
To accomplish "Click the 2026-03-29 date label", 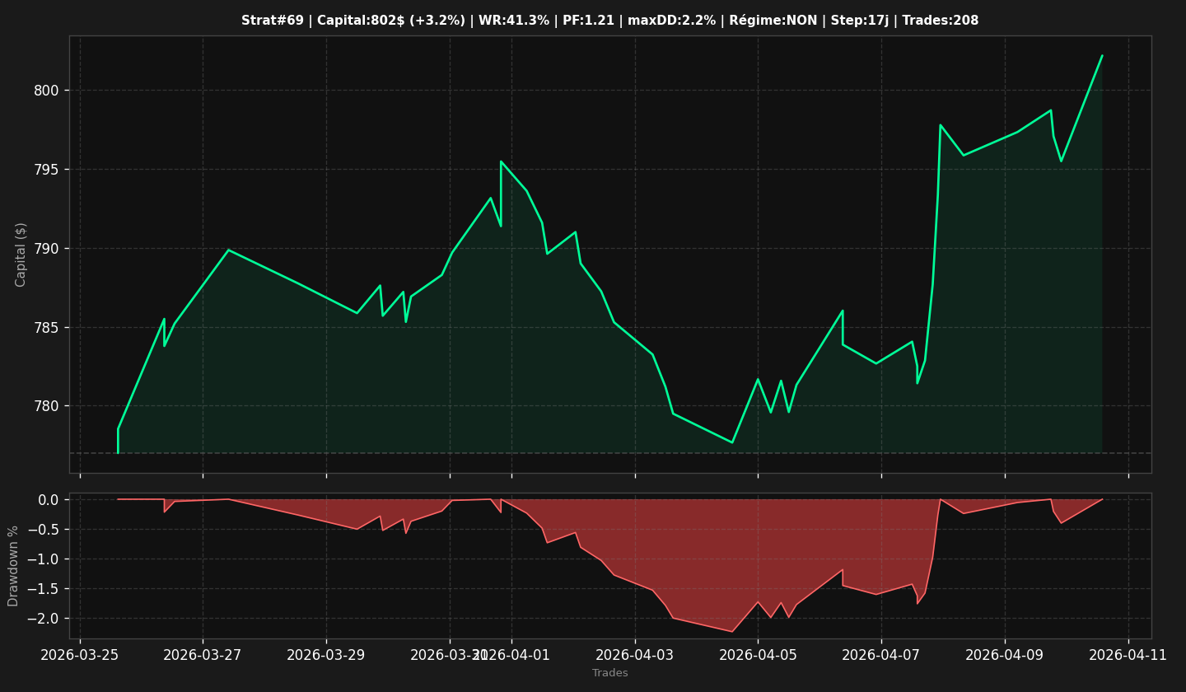I will [x=326, y=656].
